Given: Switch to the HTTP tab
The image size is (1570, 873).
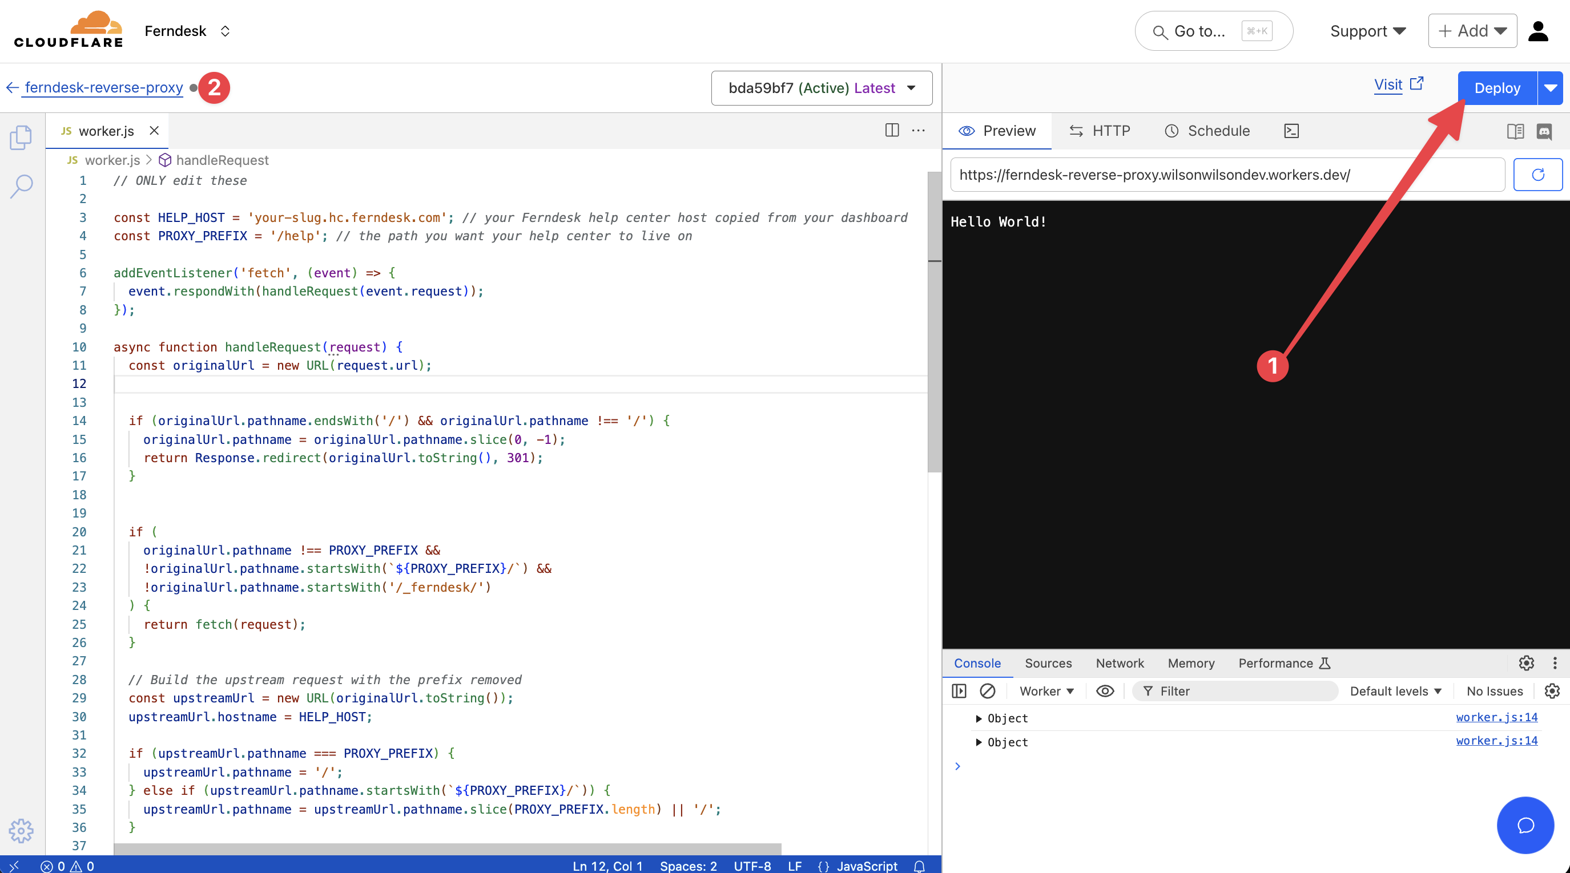Looking at the screenshot, I should point(1100,131).
